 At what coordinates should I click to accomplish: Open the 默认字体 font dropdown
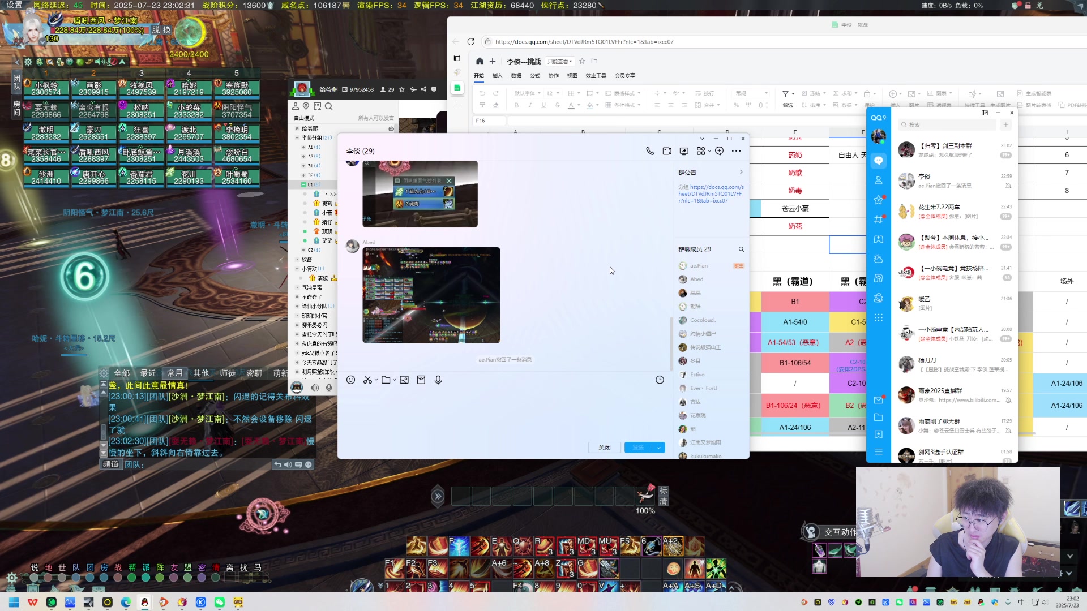tap(527, 93)
